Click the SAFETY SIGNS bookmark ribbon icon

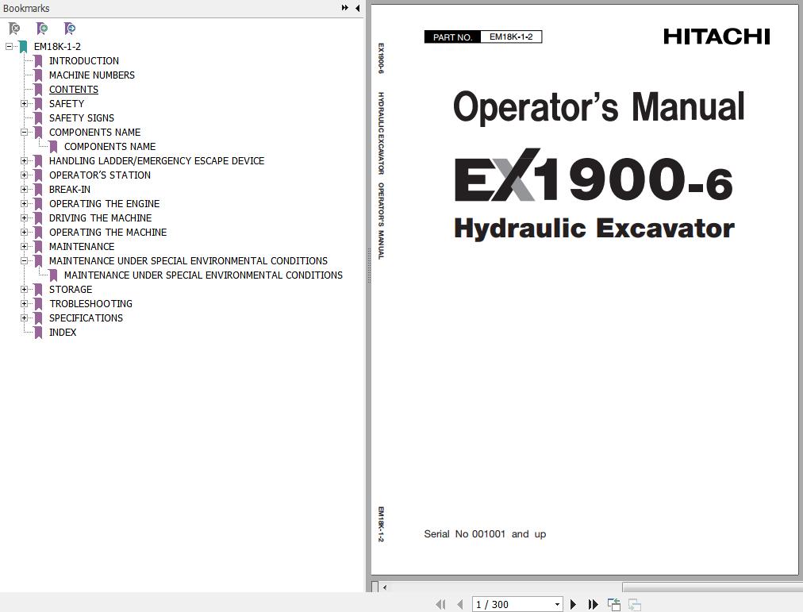[38, 119]
